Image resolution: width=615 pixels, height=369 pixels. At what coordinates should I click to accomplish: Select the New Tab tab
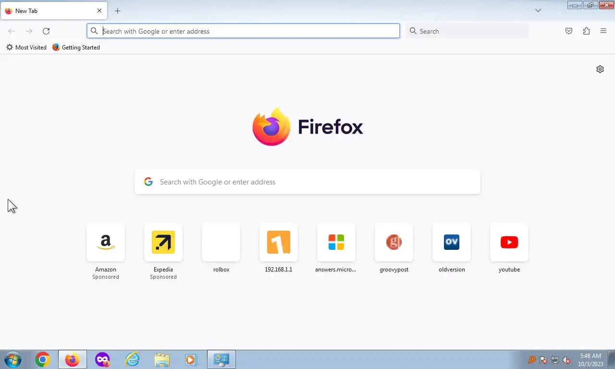(x=54, y=11)
